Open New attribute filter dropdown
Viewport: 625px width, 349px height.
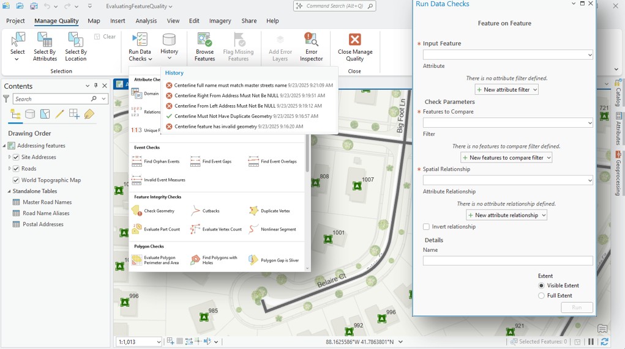coord(507,89)
